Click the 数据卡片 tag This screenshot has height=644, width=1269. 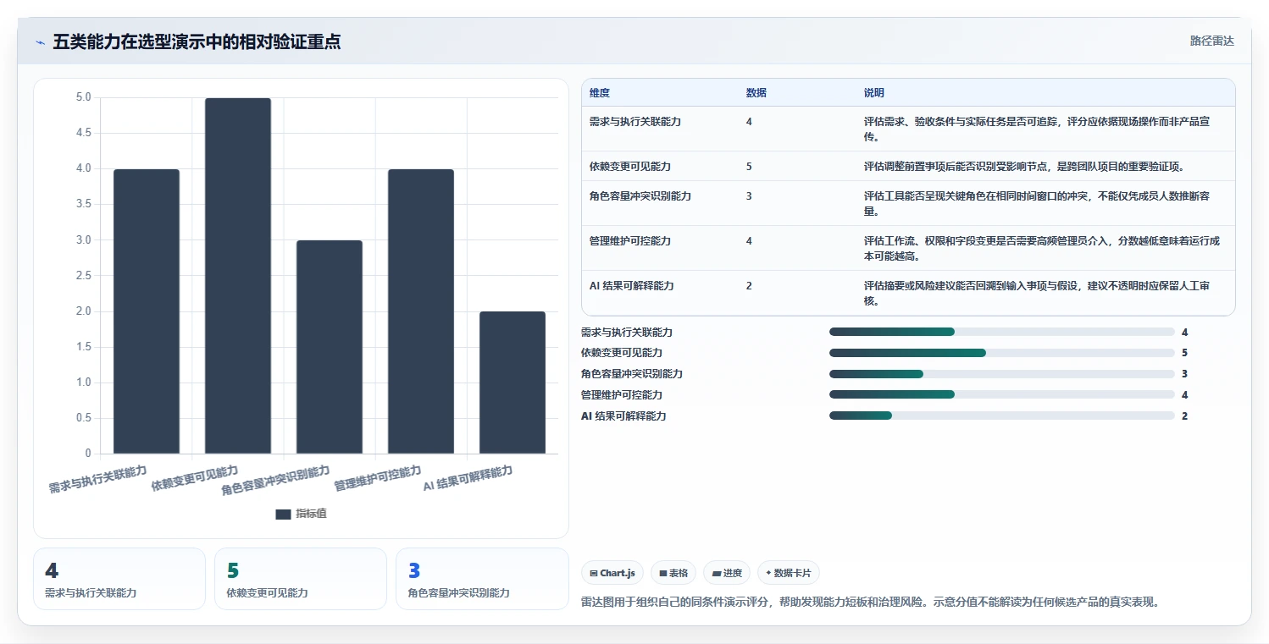click(x=789, y=573)
